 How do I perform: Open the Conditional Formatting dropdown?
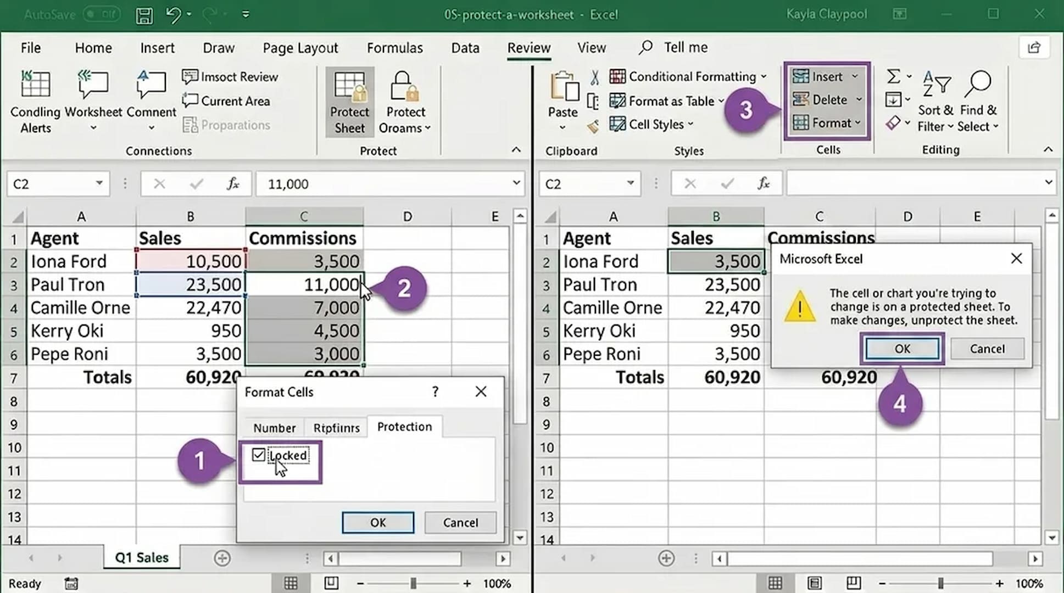pyautogui.click(x=687, y=76)
